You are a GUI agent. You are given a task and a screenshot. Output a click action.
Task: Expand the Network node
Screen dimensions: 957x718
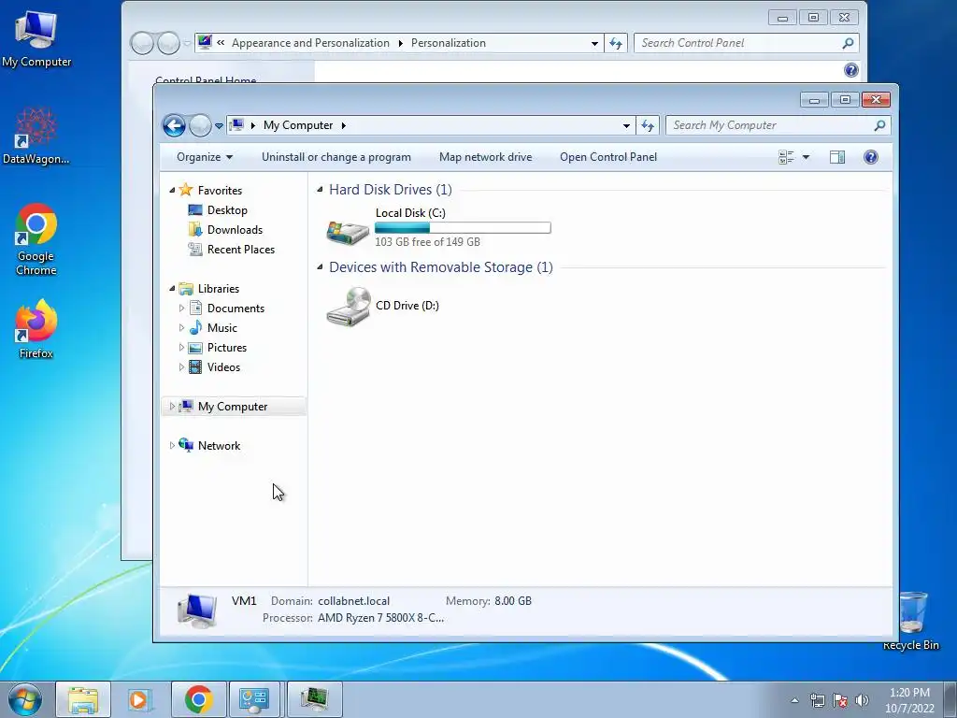[x=172, y=446]
